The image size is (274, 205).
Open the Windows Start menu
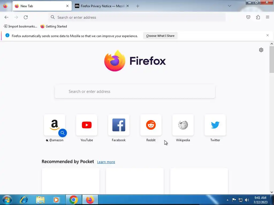click(7, 200)
